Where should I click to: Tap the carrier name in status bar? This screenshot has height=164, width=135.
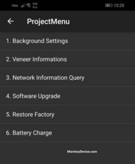pos(15,5)
